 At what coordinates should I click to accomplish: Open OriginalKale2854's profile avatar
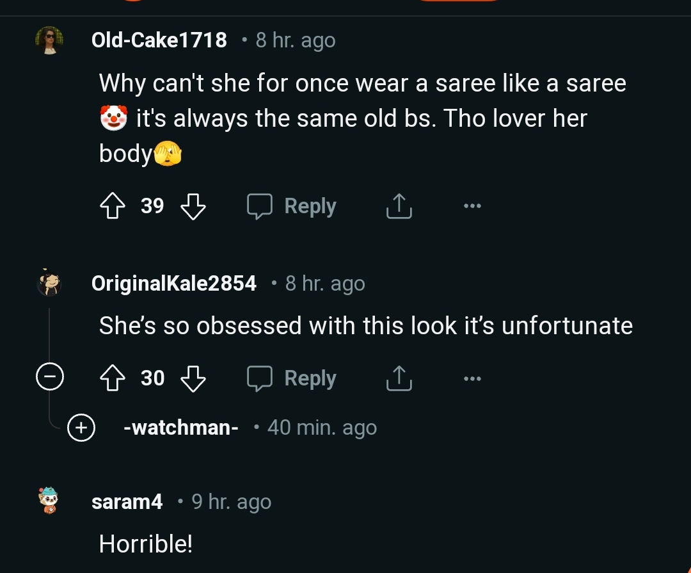coord(50,283)
